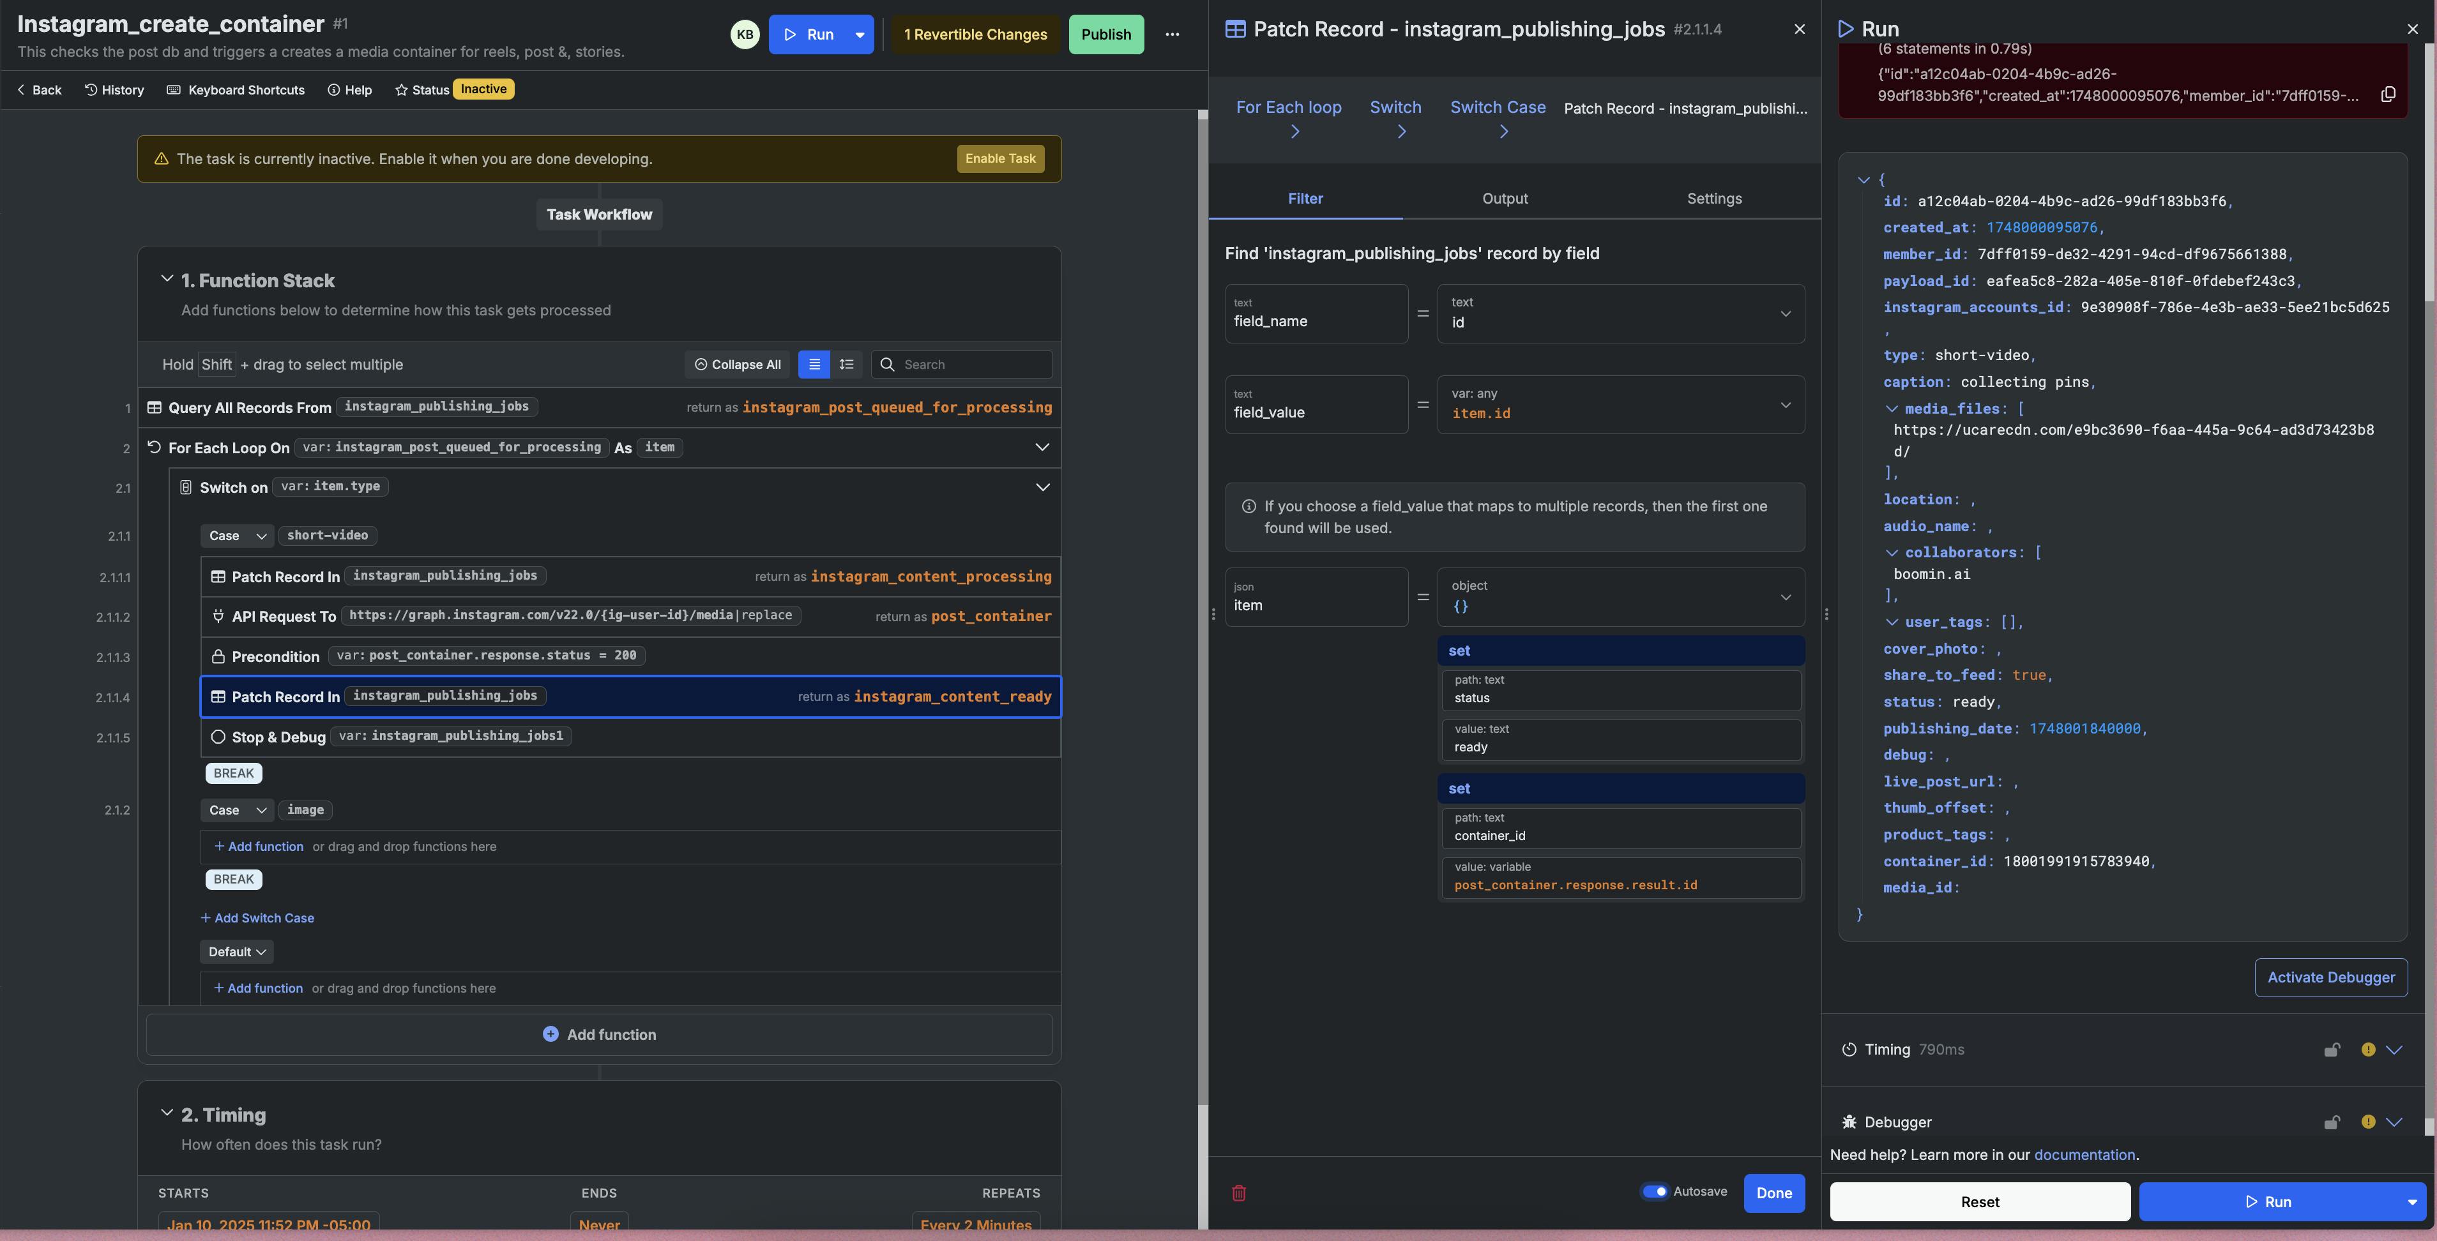
Task: Click the Debugger unlock icon in Run panel
Action: 2332,1122
